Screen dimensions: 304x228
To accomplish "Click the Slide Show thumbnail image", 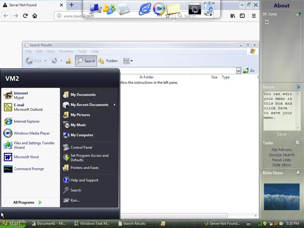I will pos(281,197).
